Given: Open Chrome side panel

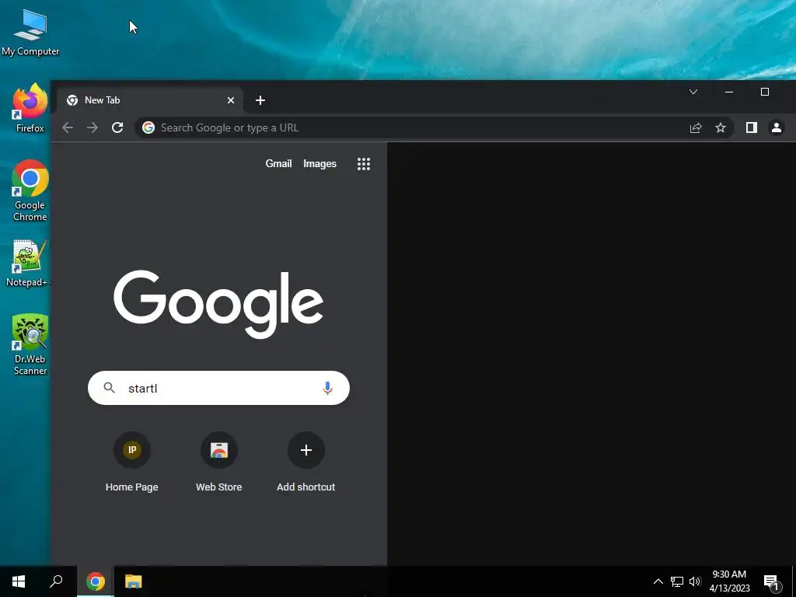Looking at the screenshot, I should [752, 128].
